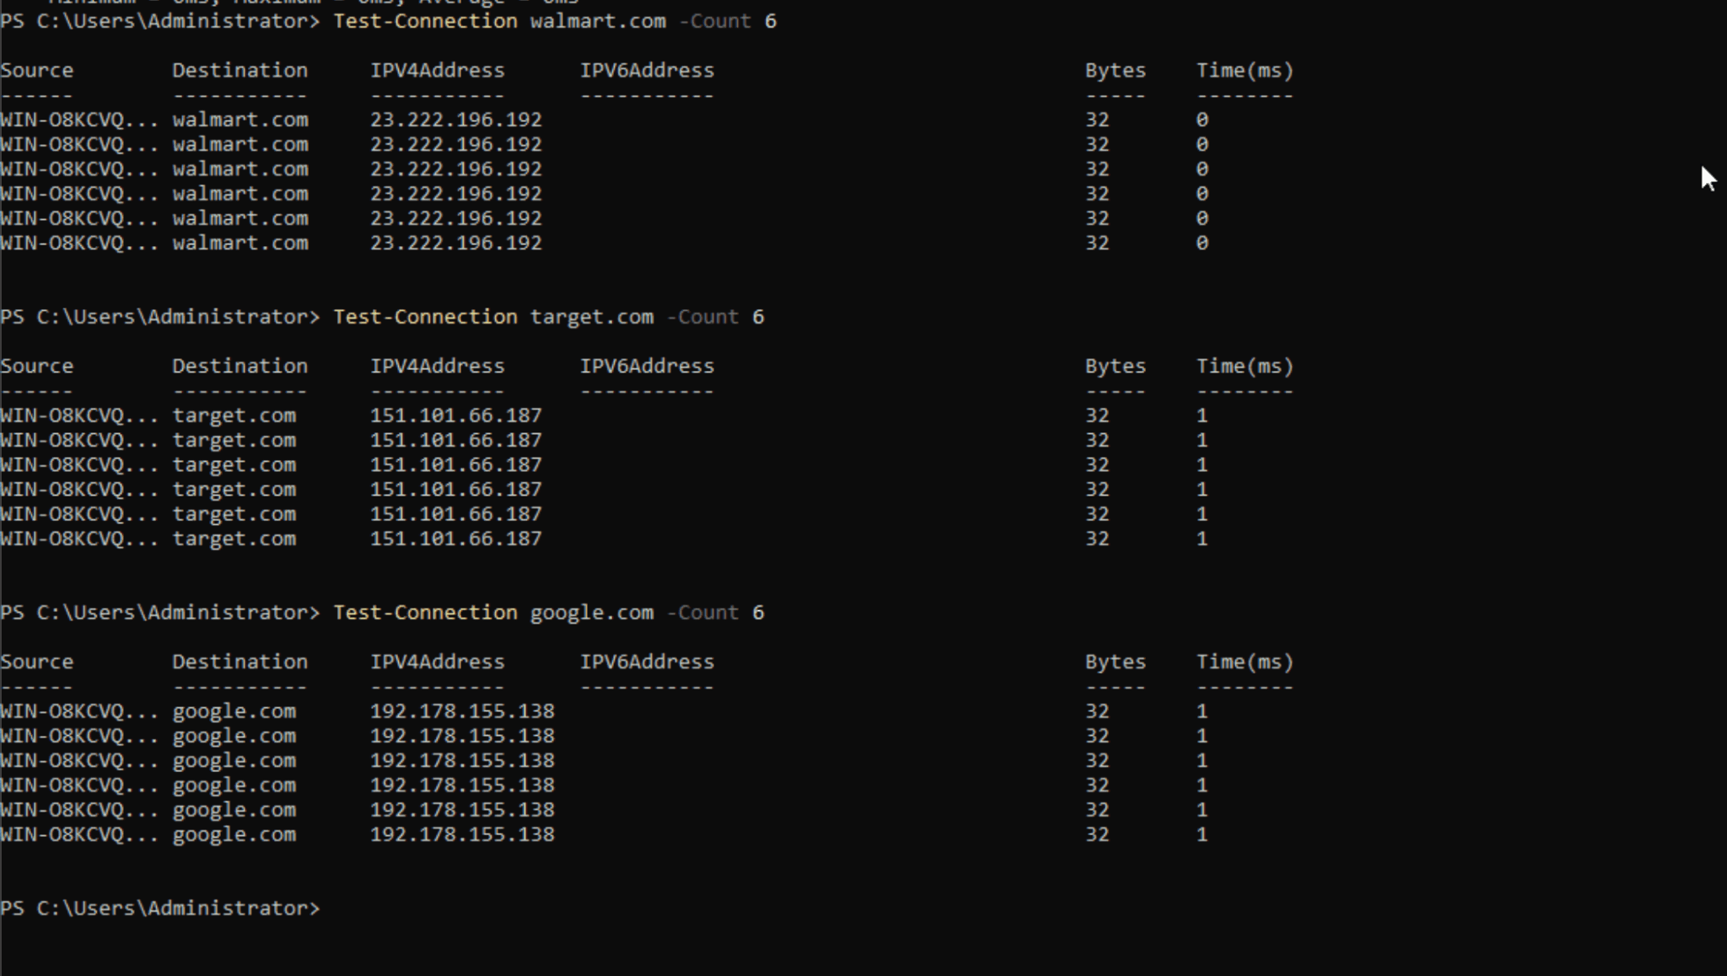Click first target.com entry under Destination column

point(234,416)
